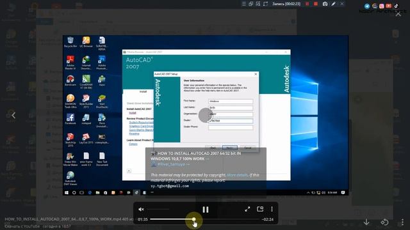
Task: Click the recorder's overlapping windows icon
Action: pos(251,4)
